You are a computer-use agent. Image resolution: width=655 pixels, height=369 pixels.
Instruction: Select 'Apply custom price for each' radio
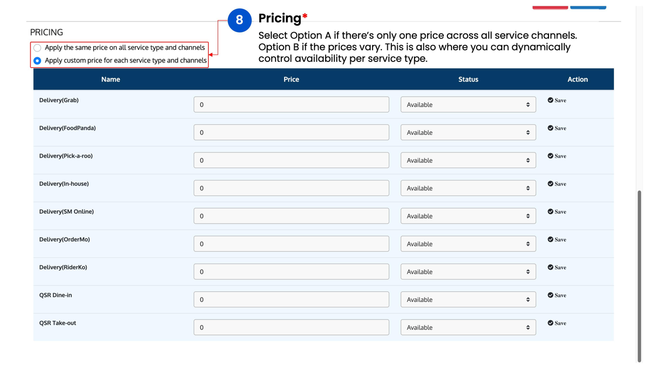37,61
